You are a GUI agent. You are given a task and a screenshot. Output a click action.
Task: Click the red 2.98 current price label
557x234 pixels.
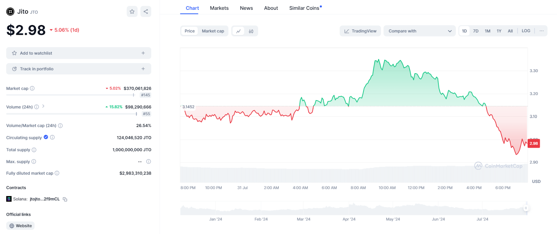coord(534,143)
